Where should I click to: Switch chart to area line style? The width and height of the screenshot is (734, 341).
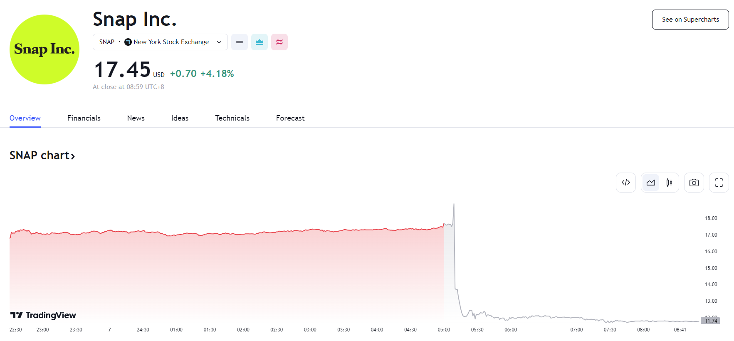tap(650, 183)
